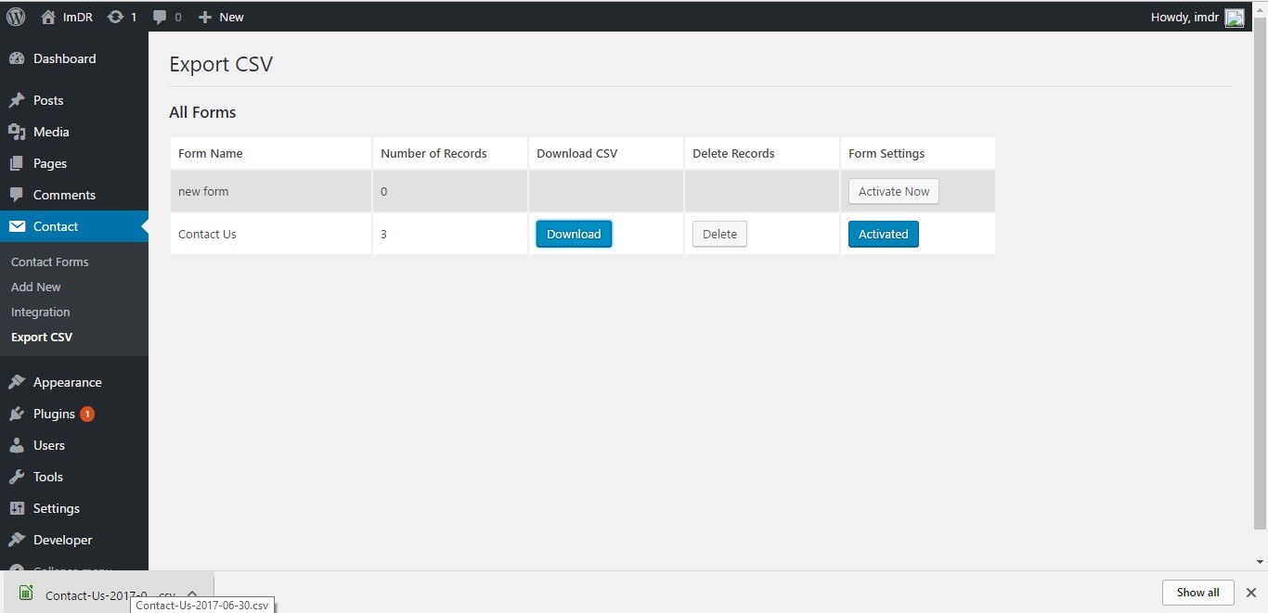The height and width of the screenshot is (613, 1268).
Task: Open the Integration submenu item
Action: click(x=41, y=312)
